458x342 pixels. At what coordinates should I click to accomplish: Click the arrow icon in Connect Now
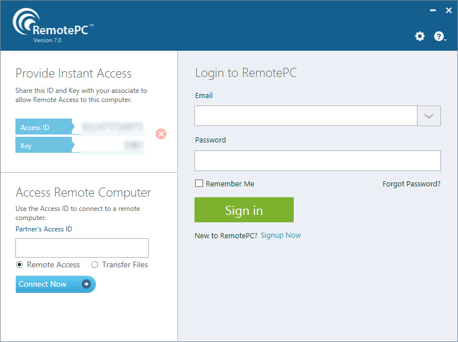click(x=86, y=284)
